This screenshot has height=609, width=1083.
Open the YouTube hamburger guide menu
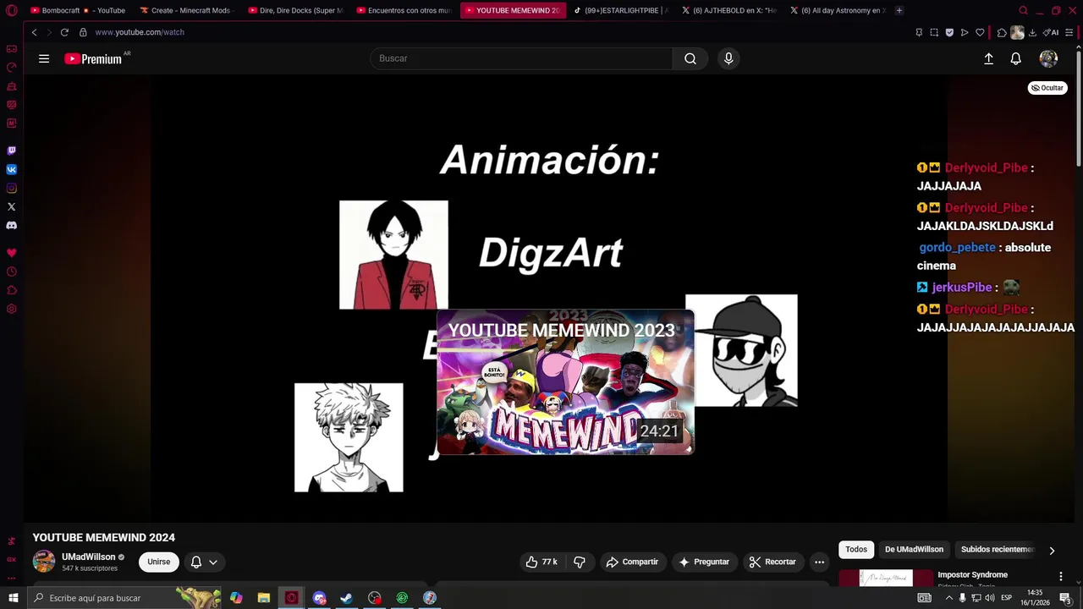tap(44, 58)
